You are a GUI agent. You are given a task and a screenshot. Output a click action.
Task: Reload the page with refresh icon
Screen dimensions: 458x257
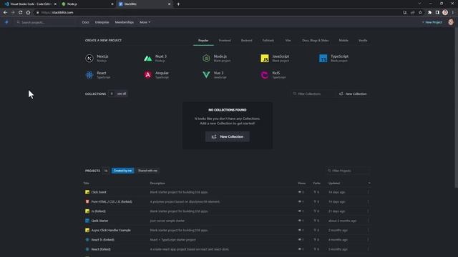point(20,13)
